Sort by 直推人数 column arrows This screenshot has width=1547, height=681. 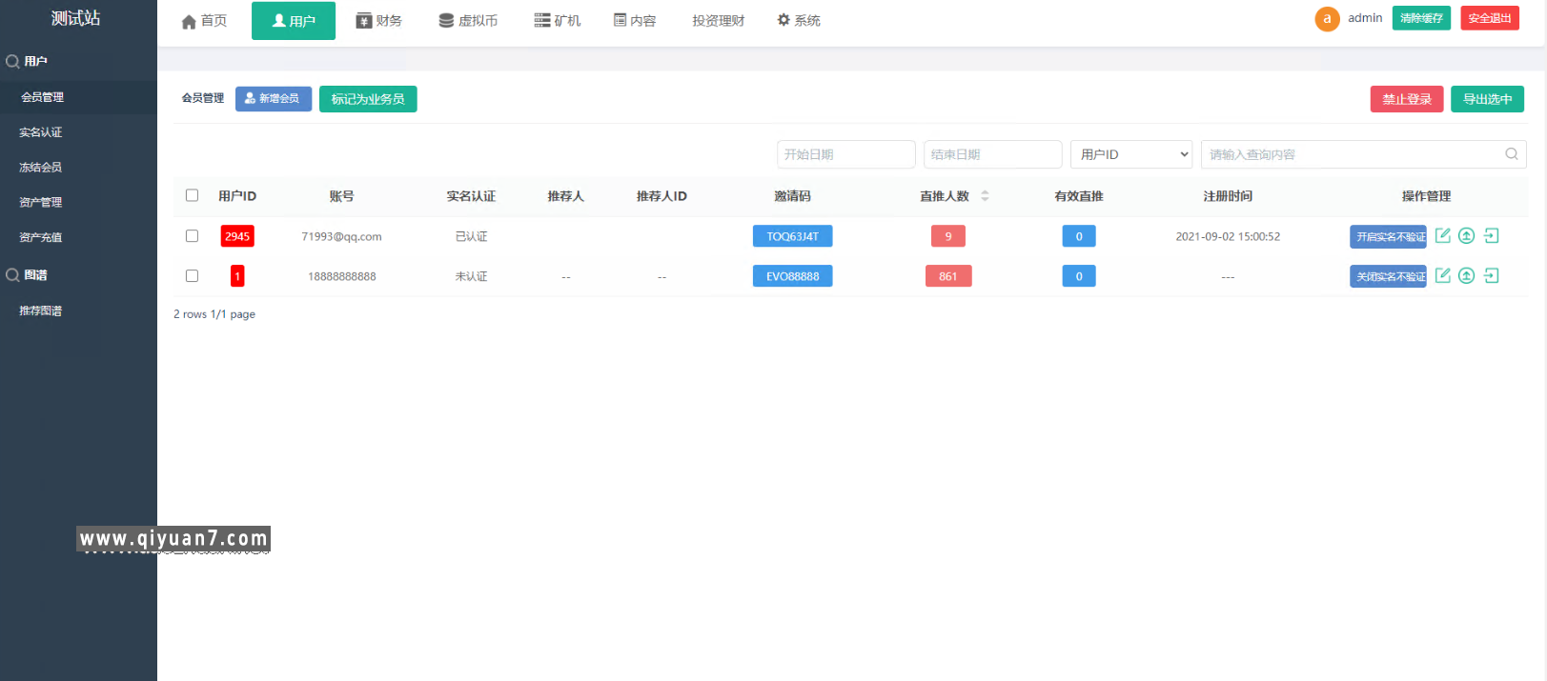pos(985,196)
